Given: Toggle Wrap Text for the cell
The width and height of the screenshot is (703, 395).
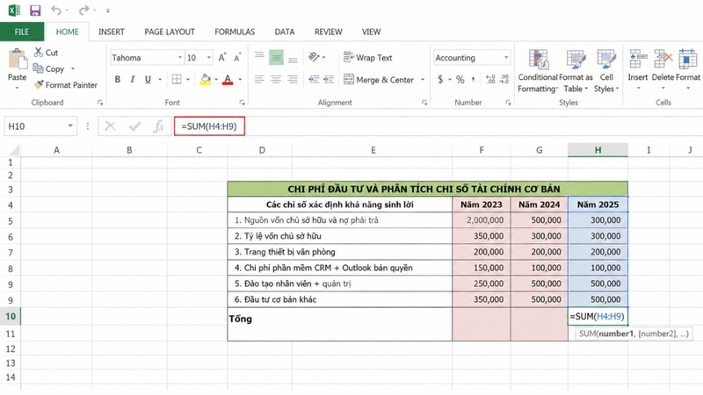Looking at the screenshot, I should [x=367, y=58].
